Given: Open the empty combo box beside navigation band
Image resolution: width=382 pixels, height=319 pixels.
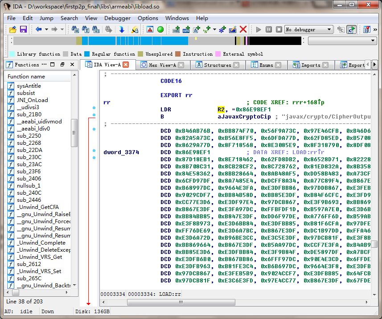Looking at the screenshot, I should click(342, 41).
